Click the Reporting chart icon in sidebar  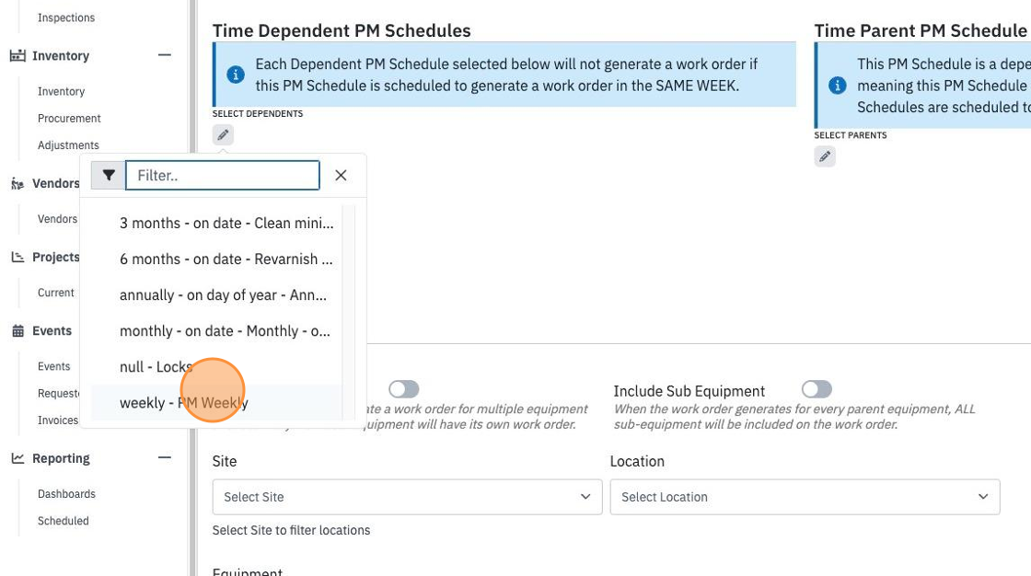click(x=17, y=458)
